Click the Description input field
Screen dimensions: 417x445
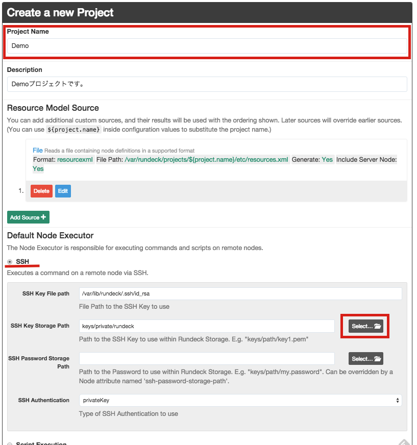click(207, 84)
